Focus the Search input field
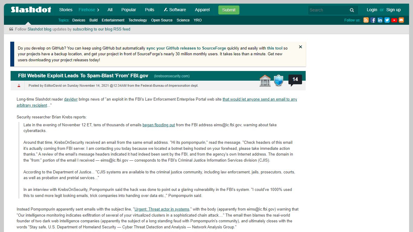 coord(328,10)
